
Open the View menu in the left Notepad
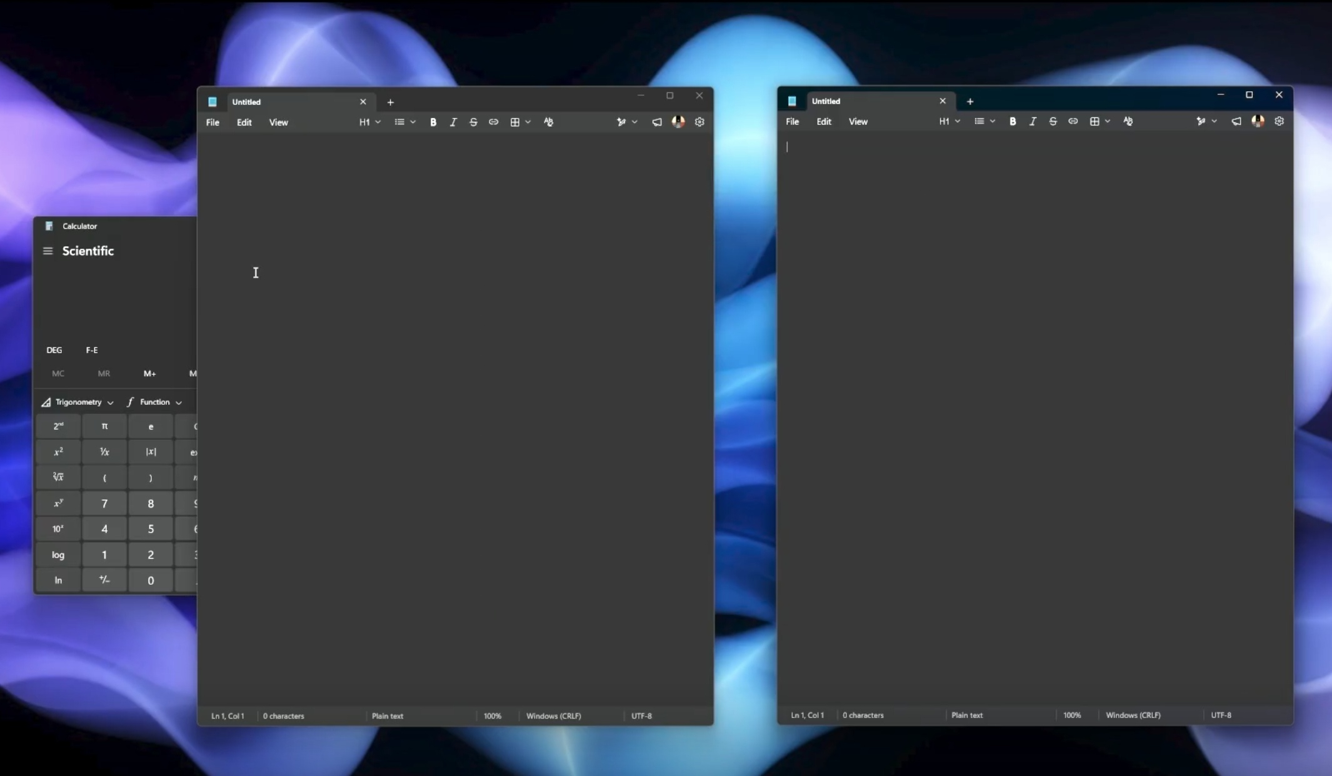pyautogui.click(x=278, y=122)
